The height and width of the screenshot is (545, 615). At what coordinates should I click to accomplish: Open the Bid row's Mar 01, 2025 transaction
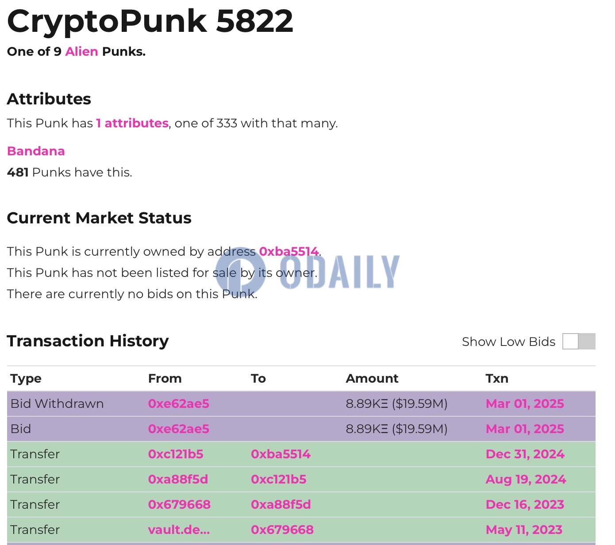pyautogui.click(x=524, y=429)
